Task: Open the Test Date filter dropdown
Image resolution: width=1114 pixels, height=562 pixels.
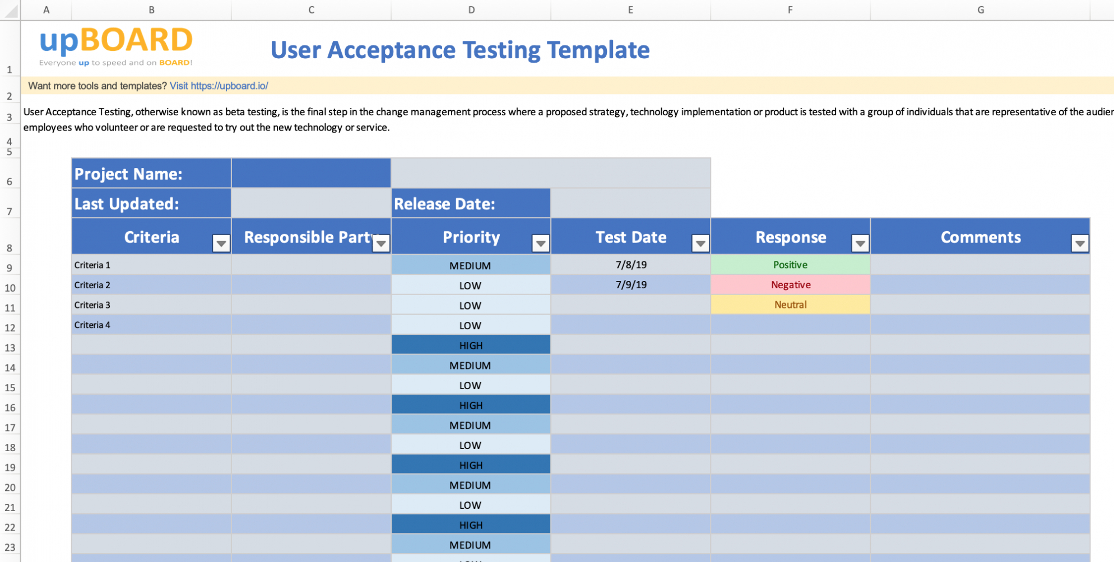Action: point(700,243)
